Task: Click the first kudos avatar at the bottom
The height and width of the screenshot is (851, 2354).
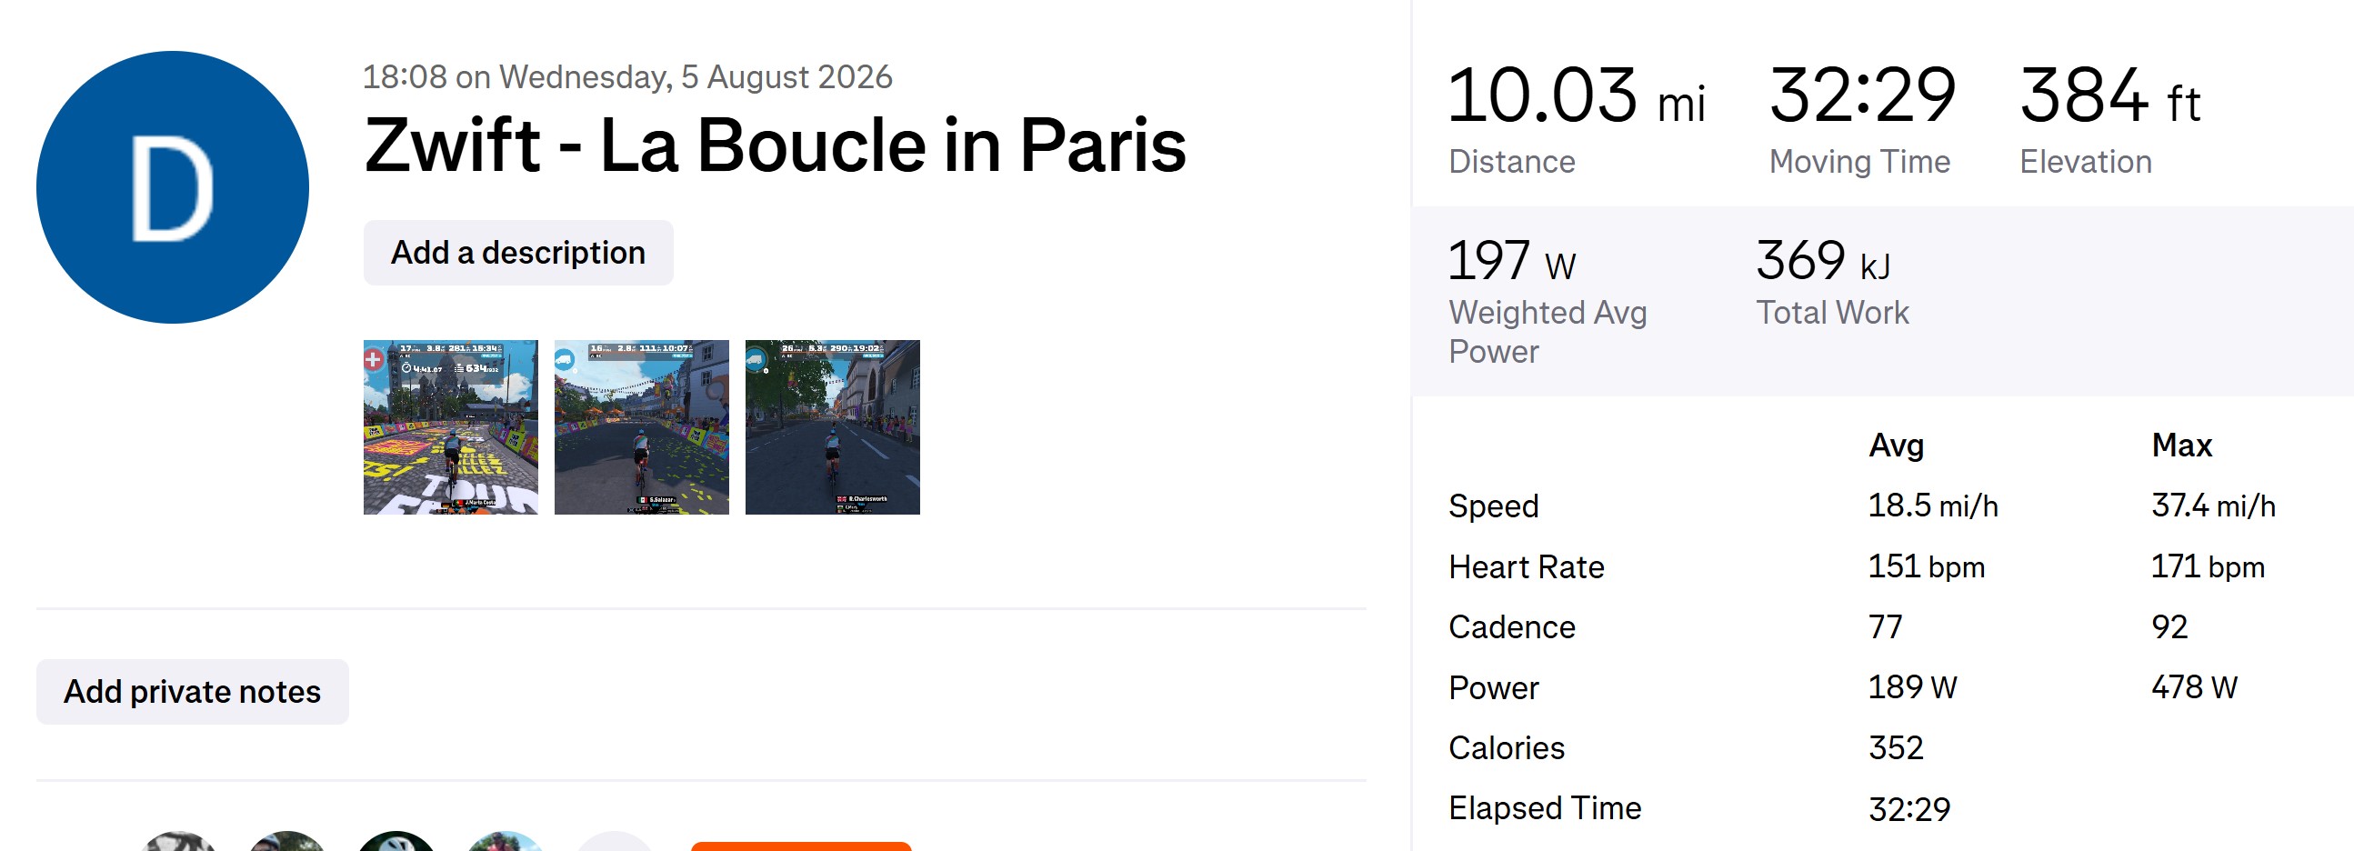Action: [179, 842]
